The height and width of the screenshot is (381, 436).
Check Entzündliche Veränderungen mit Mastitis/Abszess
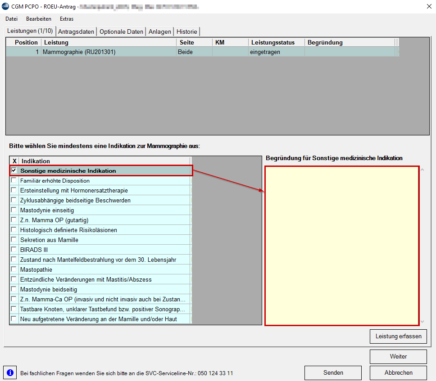14,279
